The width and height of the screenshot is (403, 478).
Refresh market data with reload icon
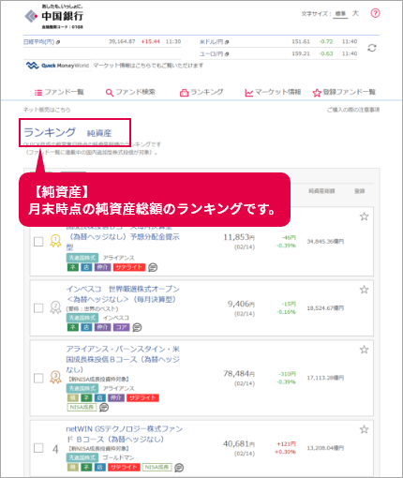click(x=372, y=48)
